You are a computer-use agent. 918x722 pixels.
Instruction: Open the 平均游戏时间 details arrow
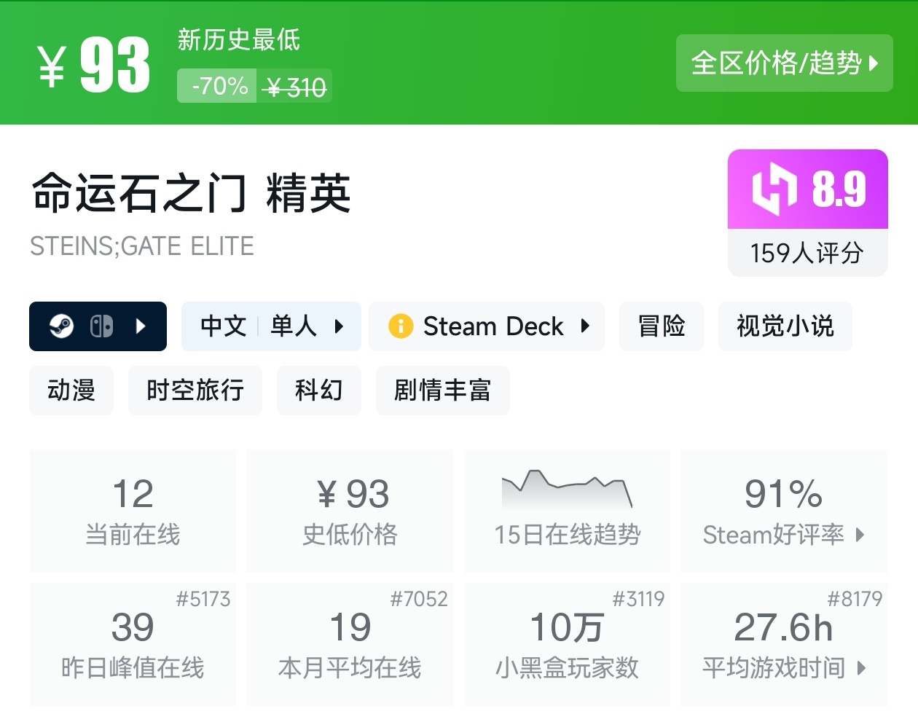tap(862, 667)
